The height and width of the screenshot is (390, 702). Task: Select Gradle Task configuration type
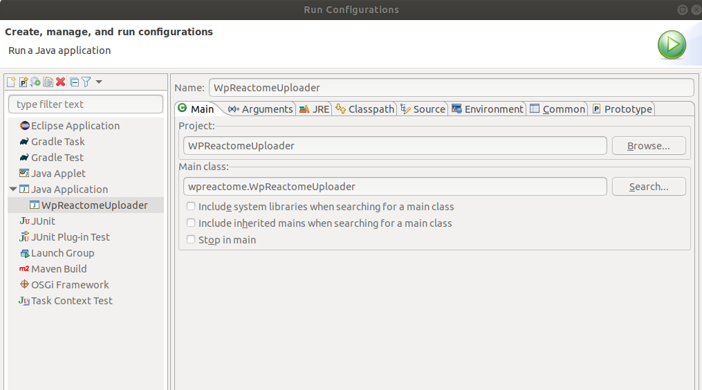pos(58,142)
